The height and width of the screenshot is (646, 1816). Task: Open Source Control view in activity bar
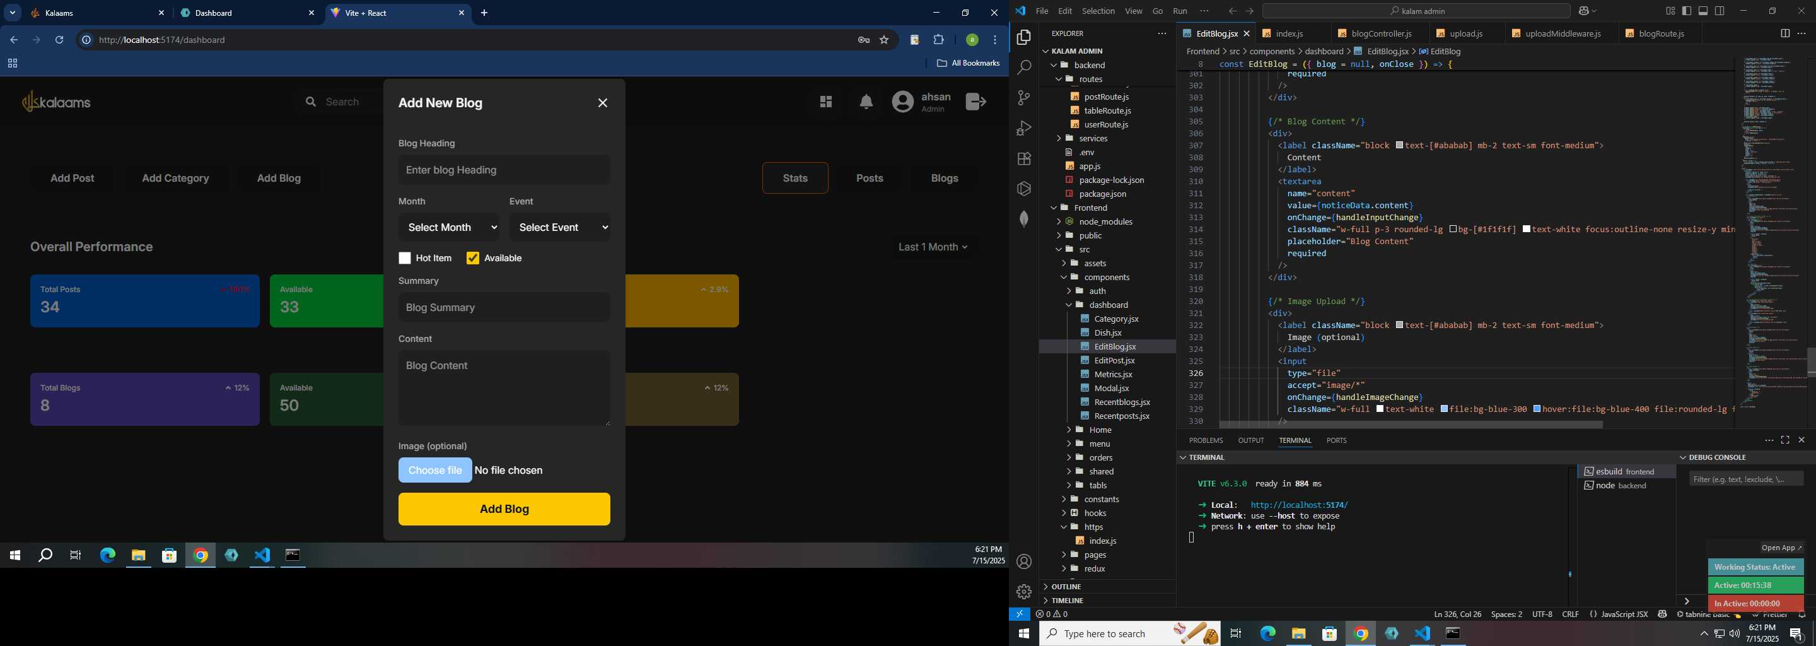[1023, 98]
